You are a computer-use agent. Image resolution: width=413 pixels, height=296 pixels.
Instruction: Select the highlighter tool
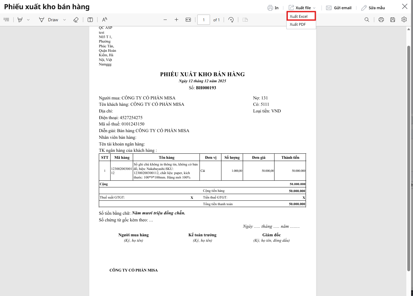(20, 20)
